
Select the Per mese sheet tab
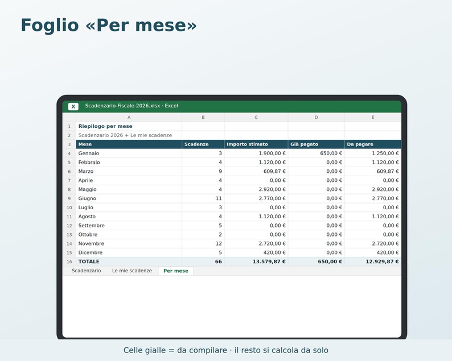coord(175,271)
